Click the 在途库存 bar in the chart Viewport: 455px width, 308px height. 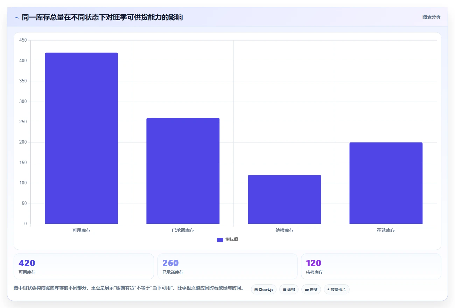[x=386, y=183]
